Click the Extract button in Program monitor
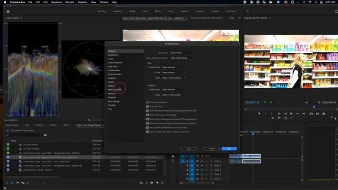This screenshot has width=338, height=190. [317, 113]
